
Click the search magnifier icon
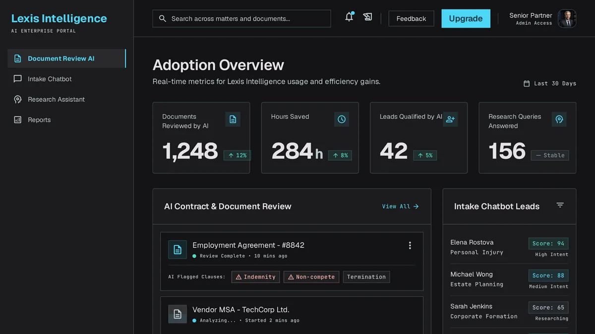pyautogui.click(x=162, y=18)
